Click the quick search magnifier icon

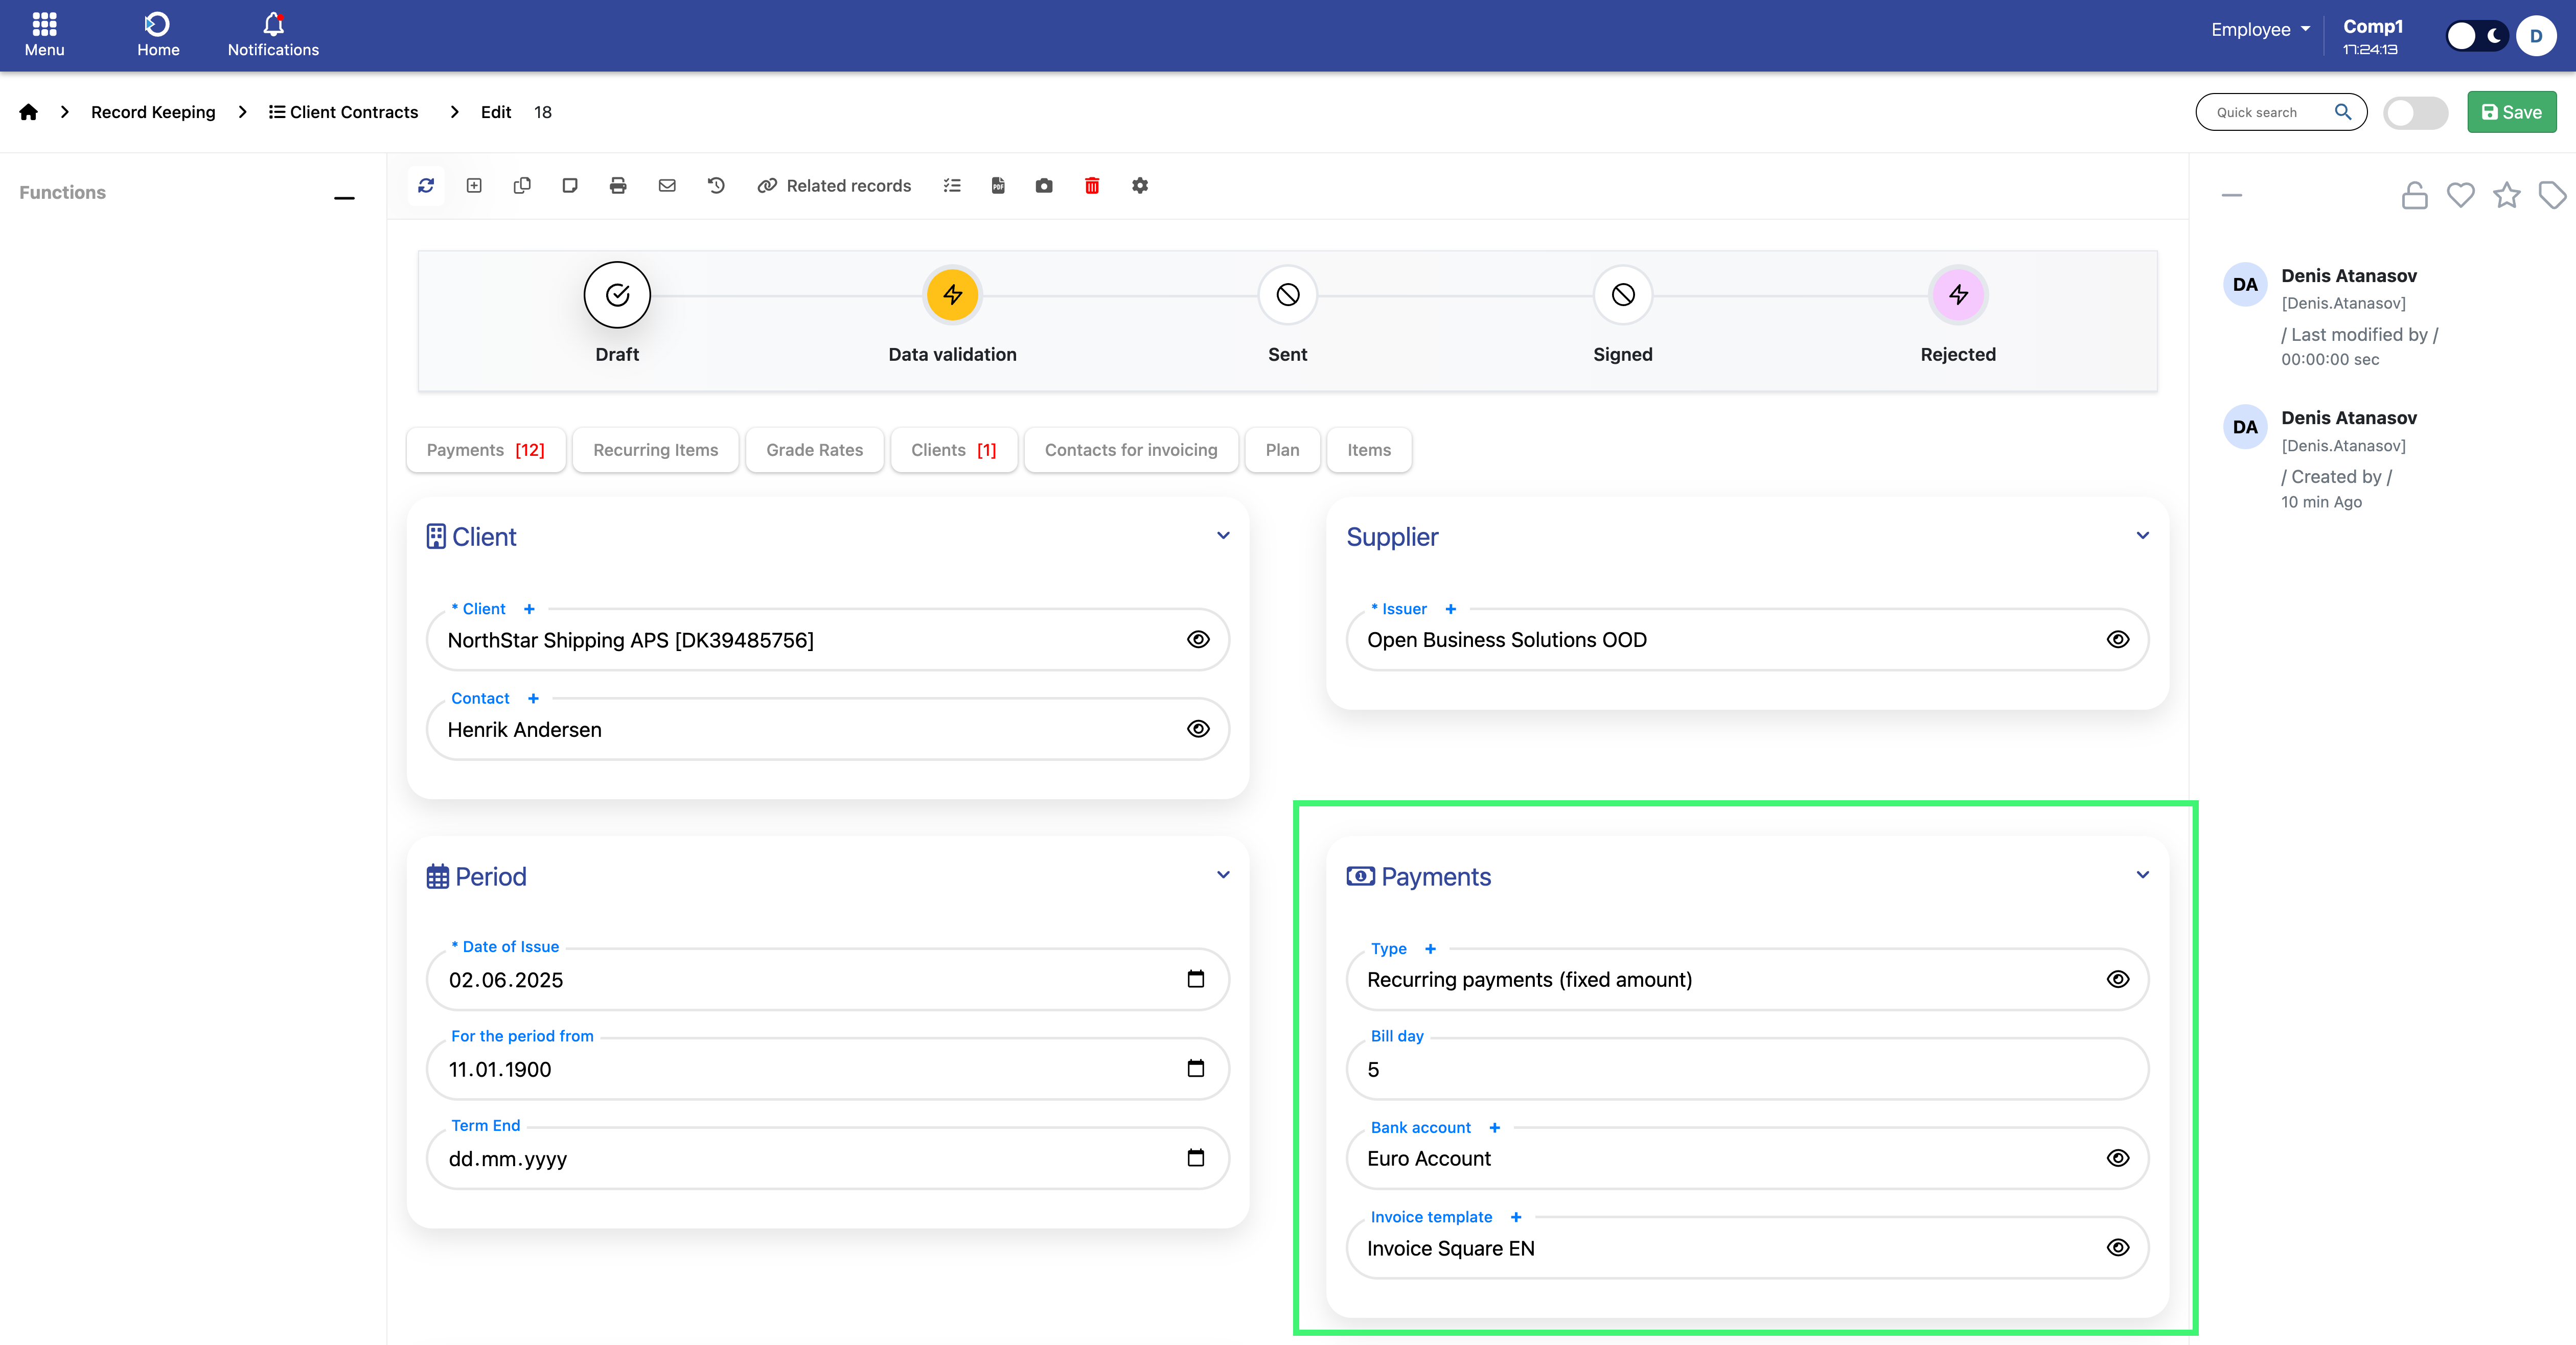(x=2343, y=112)
